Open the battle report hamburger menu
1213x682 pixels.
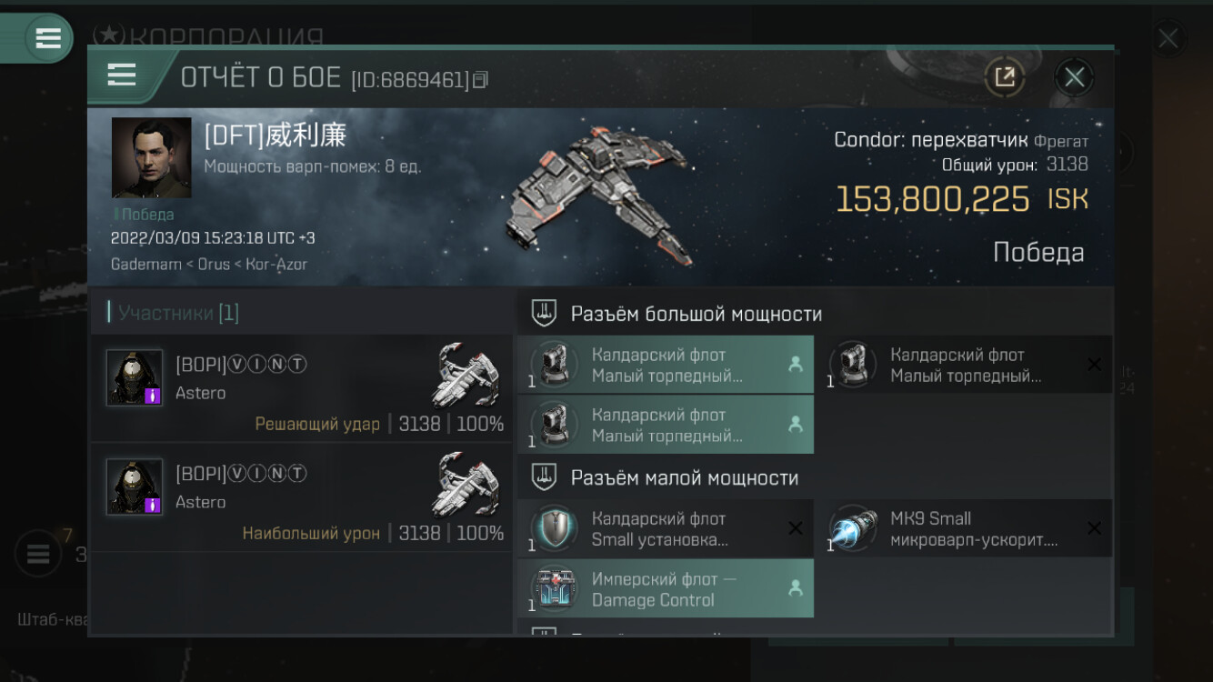122,75
